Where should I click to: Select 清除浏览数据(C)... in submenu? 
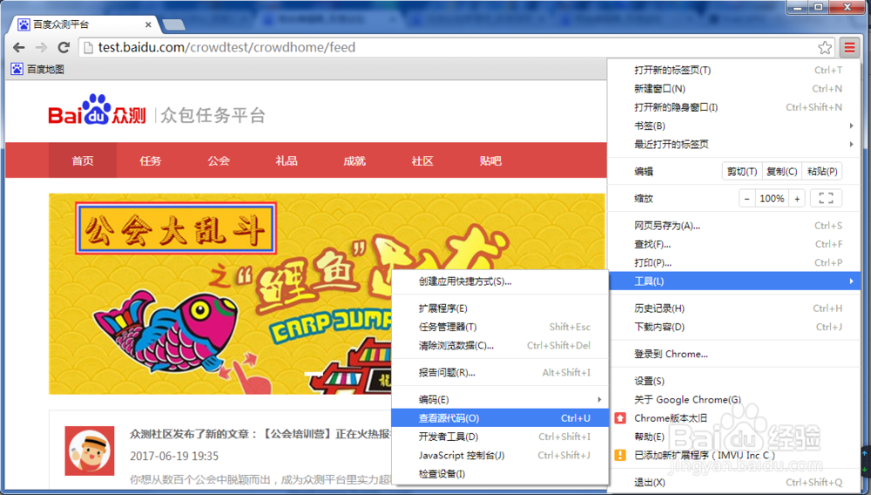(499, 346)
